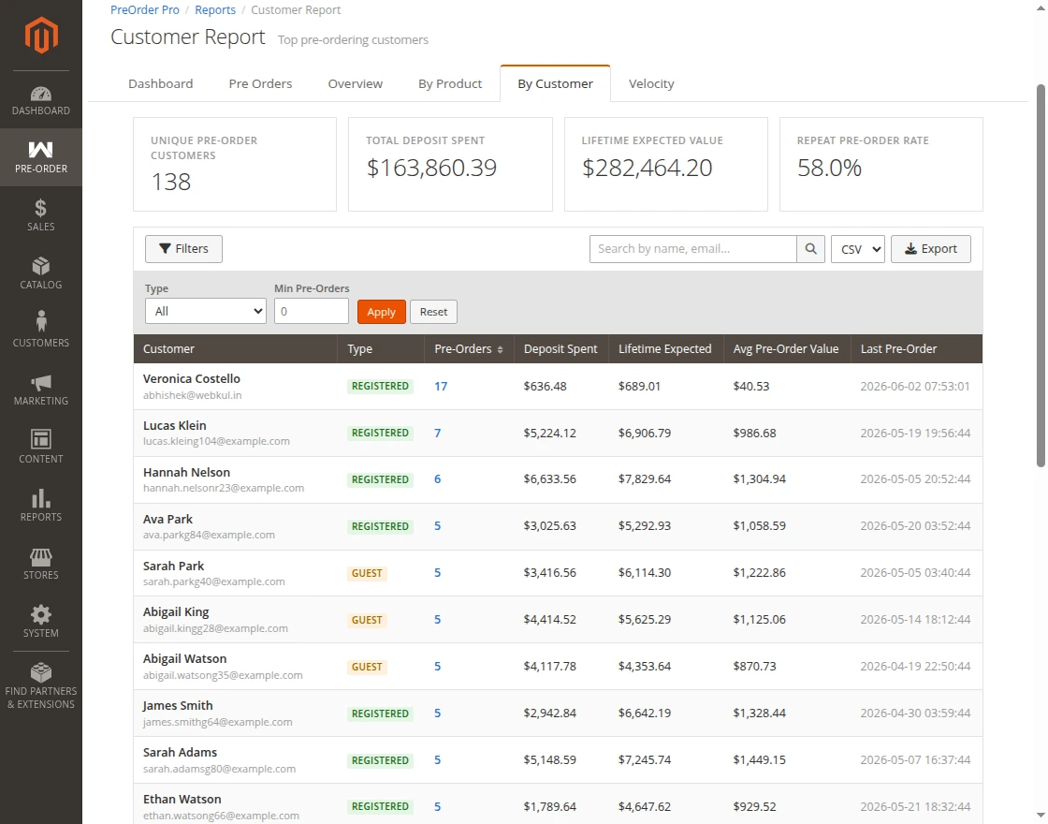Click the page vertical scrollbar
Viewport: 1048px width, 824px height.
(x=1041, y=275)
